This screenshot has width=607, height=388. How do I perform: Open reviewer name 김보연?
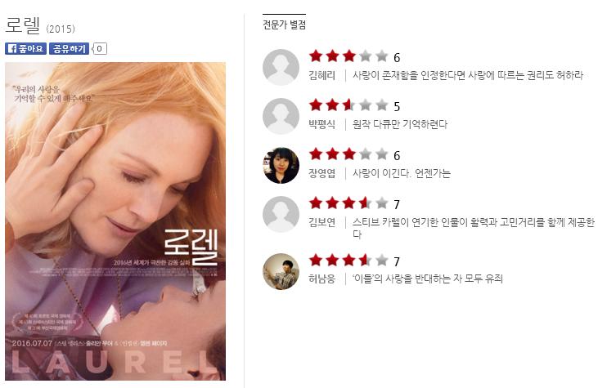pyautogui.click(x=321, y=223)
